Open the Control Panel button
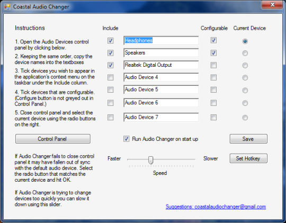The image size is (286, 223). coord(53,139)
